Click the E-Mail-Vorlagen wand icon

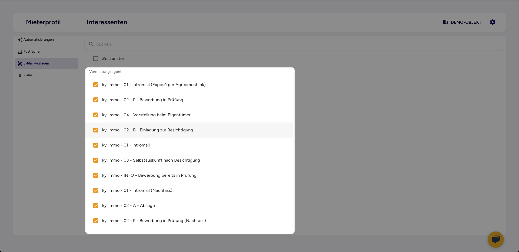tap(20, 63)
